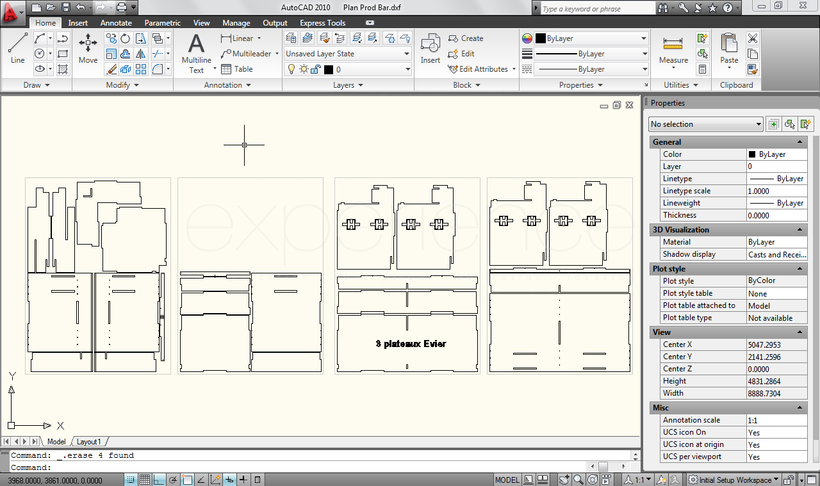Screen dimensions: 820x486
Task: Open the Unsaved Layer State dropdown
Action: pos(347,54)
